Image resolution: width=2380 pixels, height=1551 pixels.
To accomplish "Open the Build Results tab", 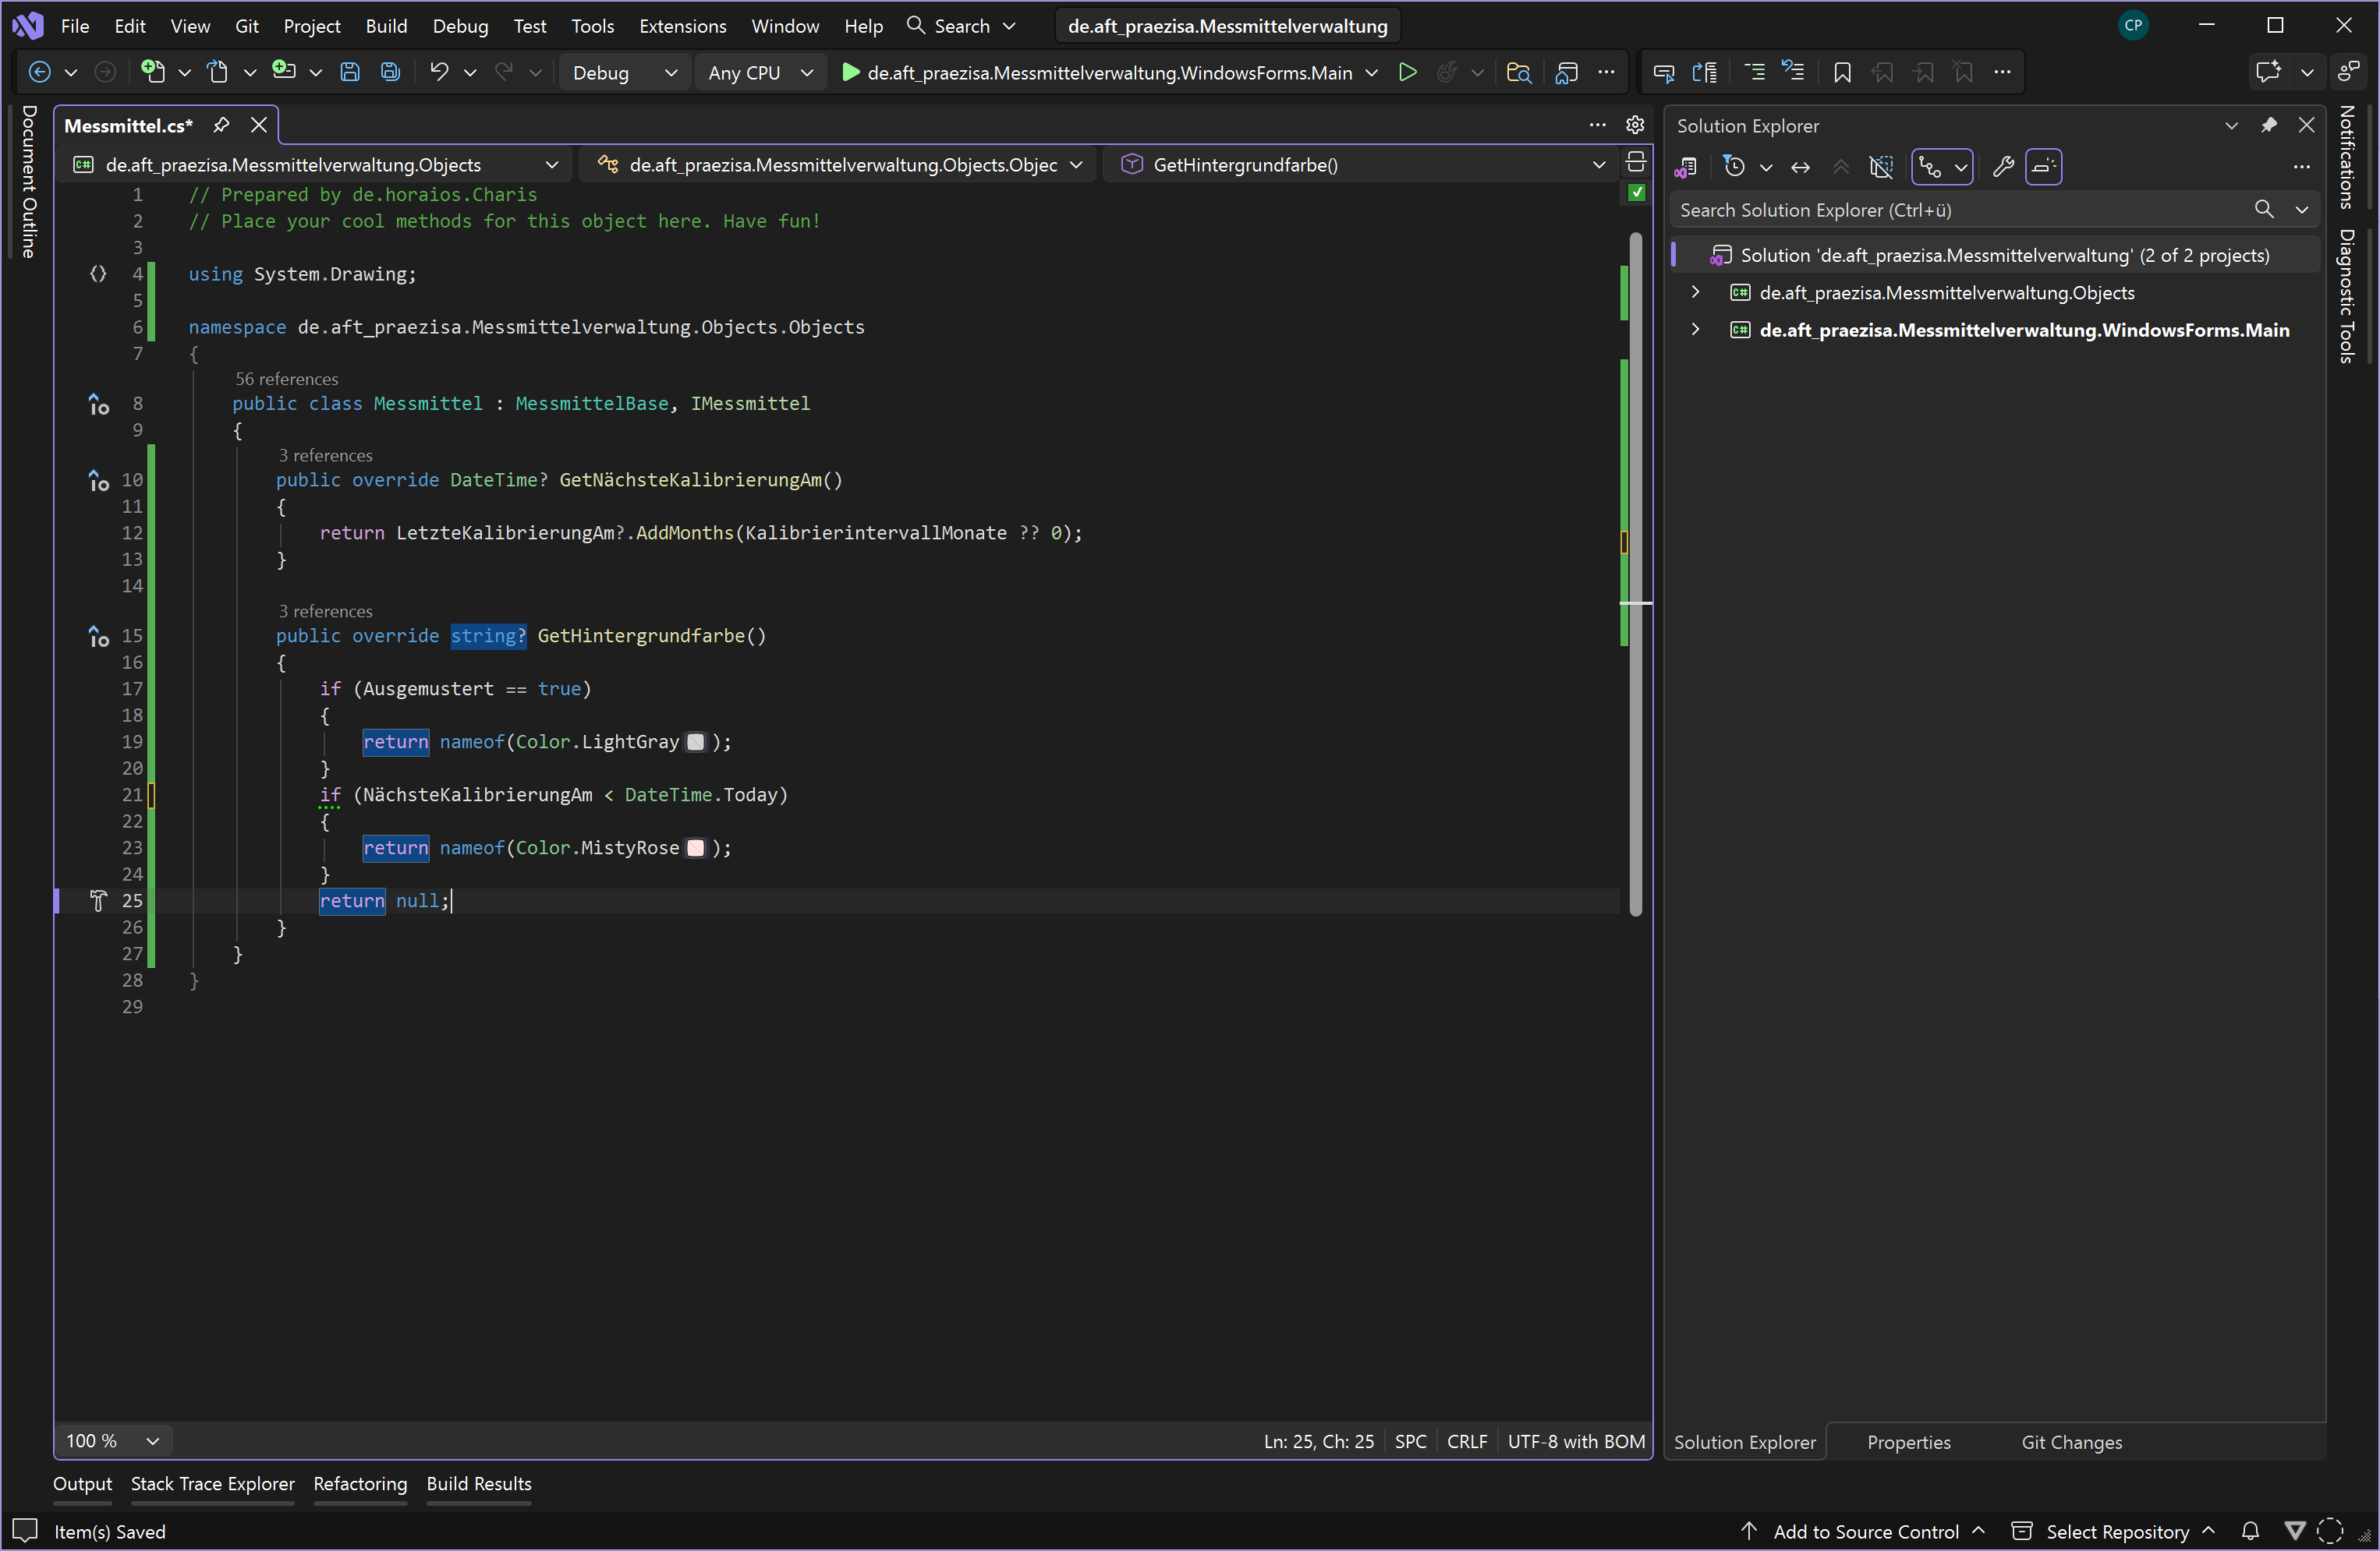I will pos(479,1483).
